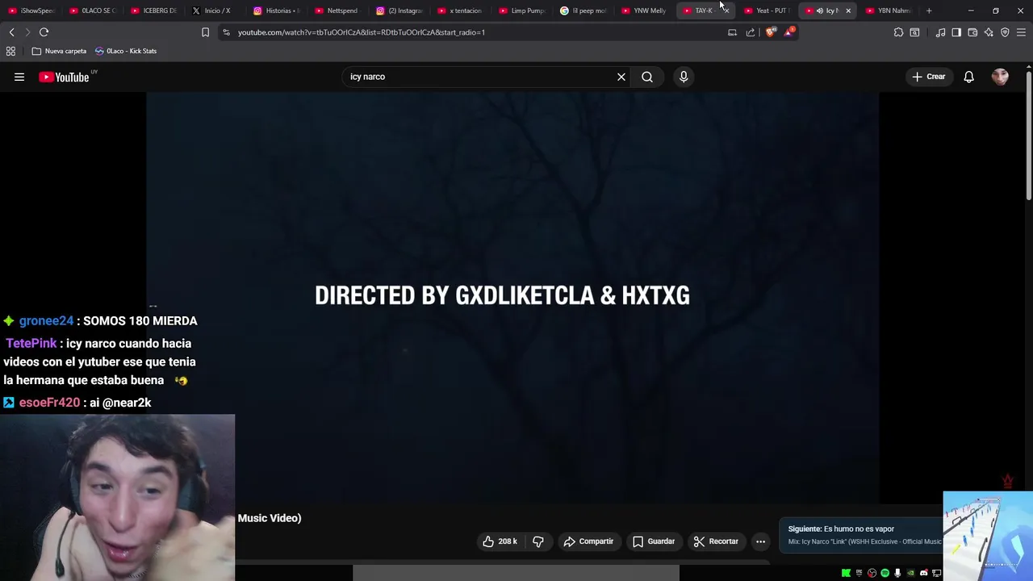1033x581 pixels.
Task: Toggle the browser sidebar panel
Action: [956, 32]
